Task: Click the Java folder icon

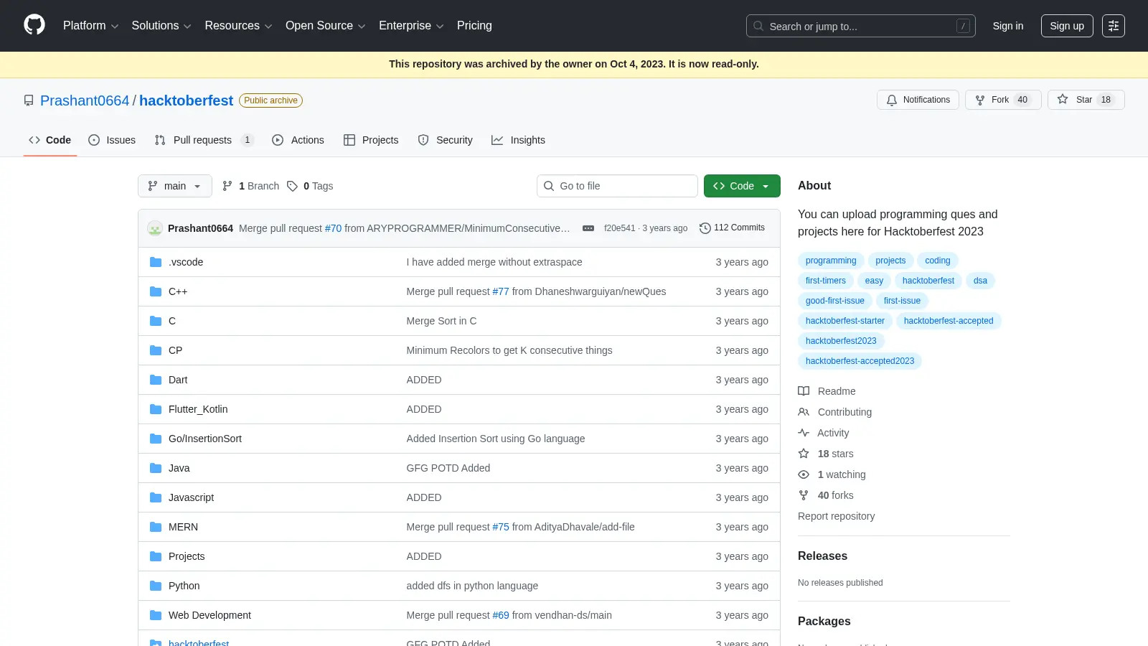Action: [x=156, y=468]
